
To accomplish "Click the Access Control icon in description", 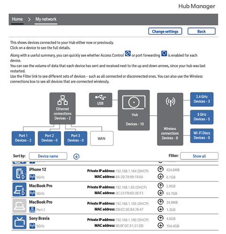I will coord(128,53).
